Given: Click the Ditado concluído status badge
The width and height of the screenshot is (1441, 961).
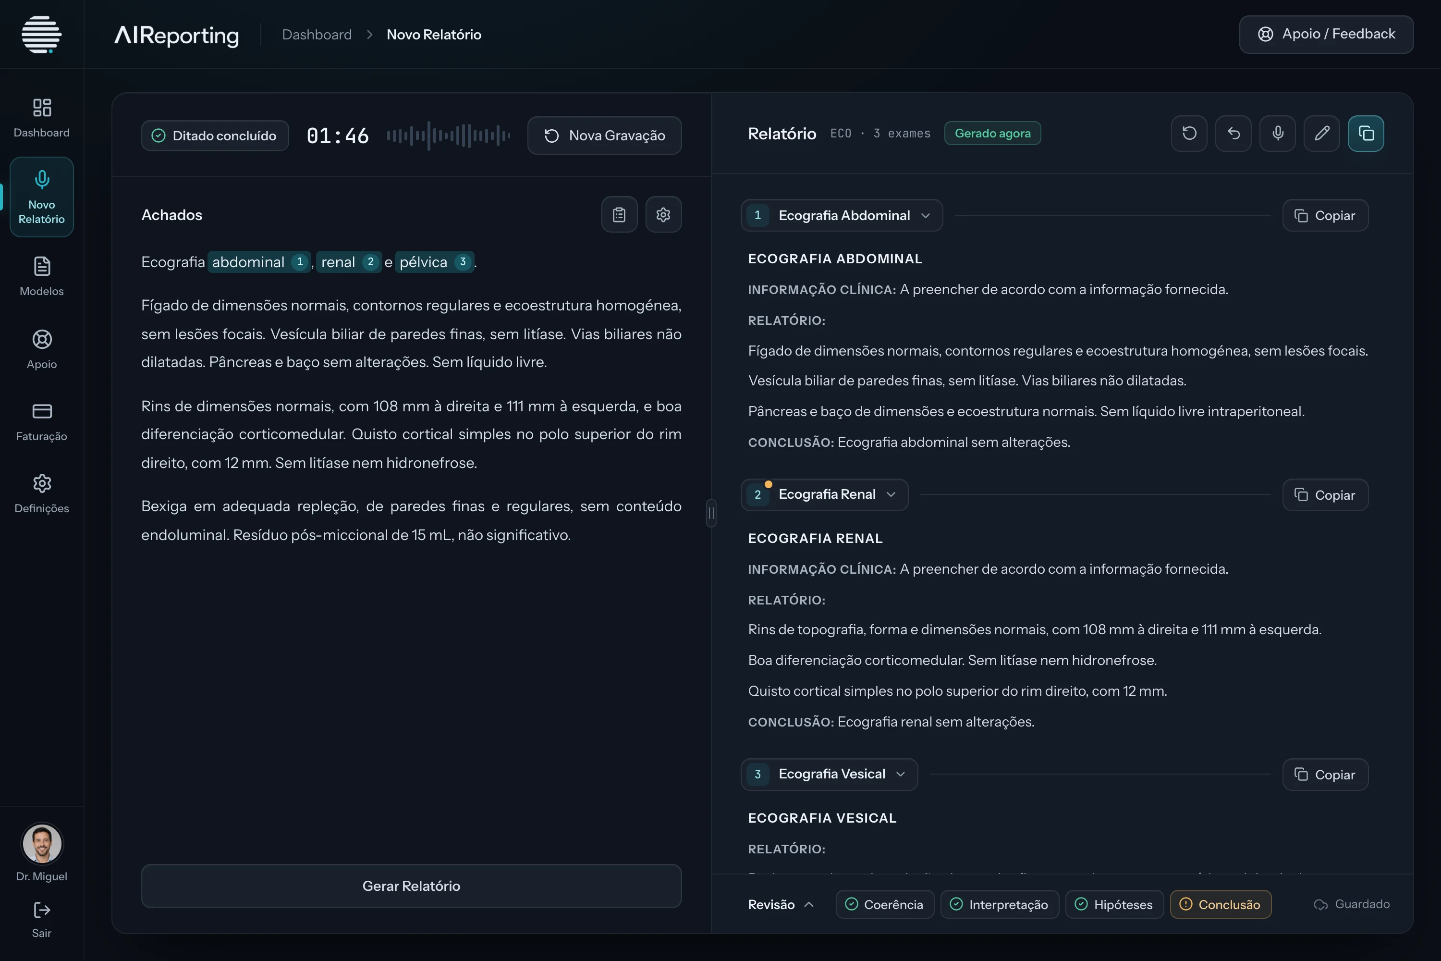Looking at the screenshot, I should [x=215, y=136].
